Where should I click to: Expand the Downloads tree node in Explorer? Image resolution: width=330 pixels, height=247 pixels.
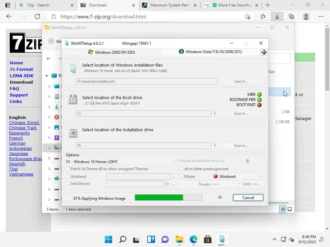49,107
